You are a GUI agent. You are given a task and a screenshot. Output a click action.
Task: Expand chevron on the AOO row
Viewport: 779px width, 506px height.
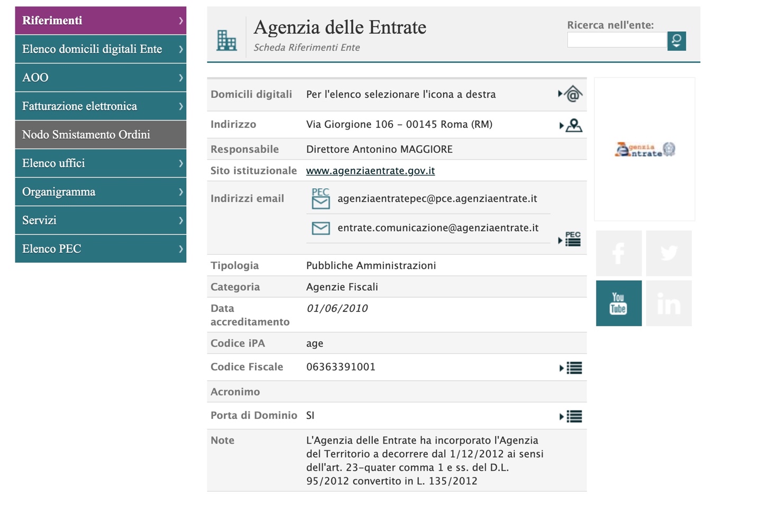tap(181, 78)
